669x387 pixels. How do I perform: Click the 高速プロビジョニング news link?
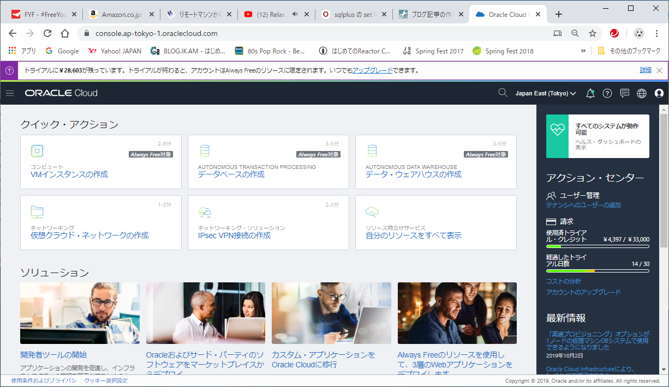click(598, 340)
